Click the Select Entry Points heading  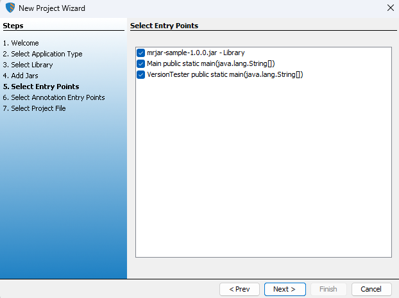pos(164,26)
